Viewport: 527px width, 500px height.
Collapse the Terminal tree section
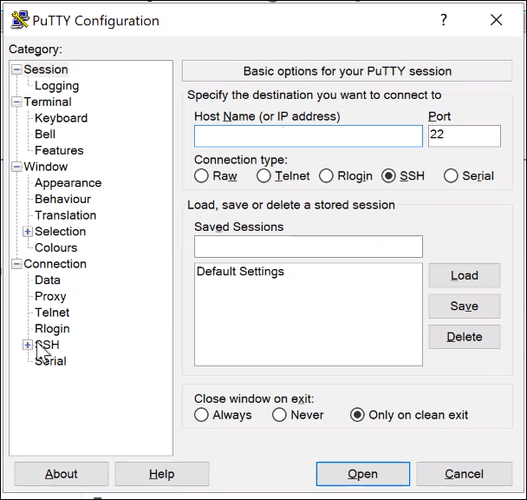[x=16, y=102]
